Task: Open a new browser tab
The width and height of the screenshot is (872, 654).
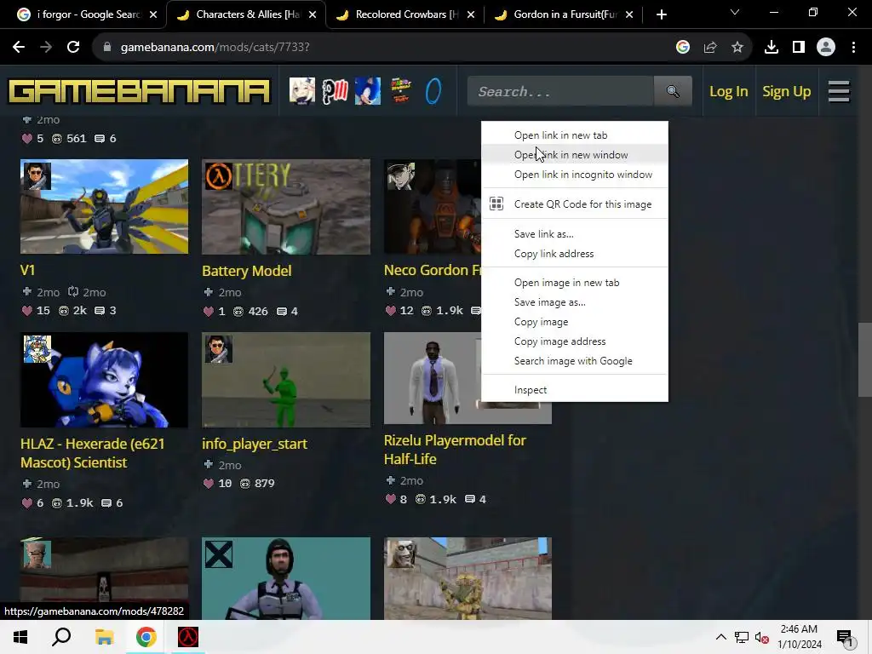Action: 661,14
